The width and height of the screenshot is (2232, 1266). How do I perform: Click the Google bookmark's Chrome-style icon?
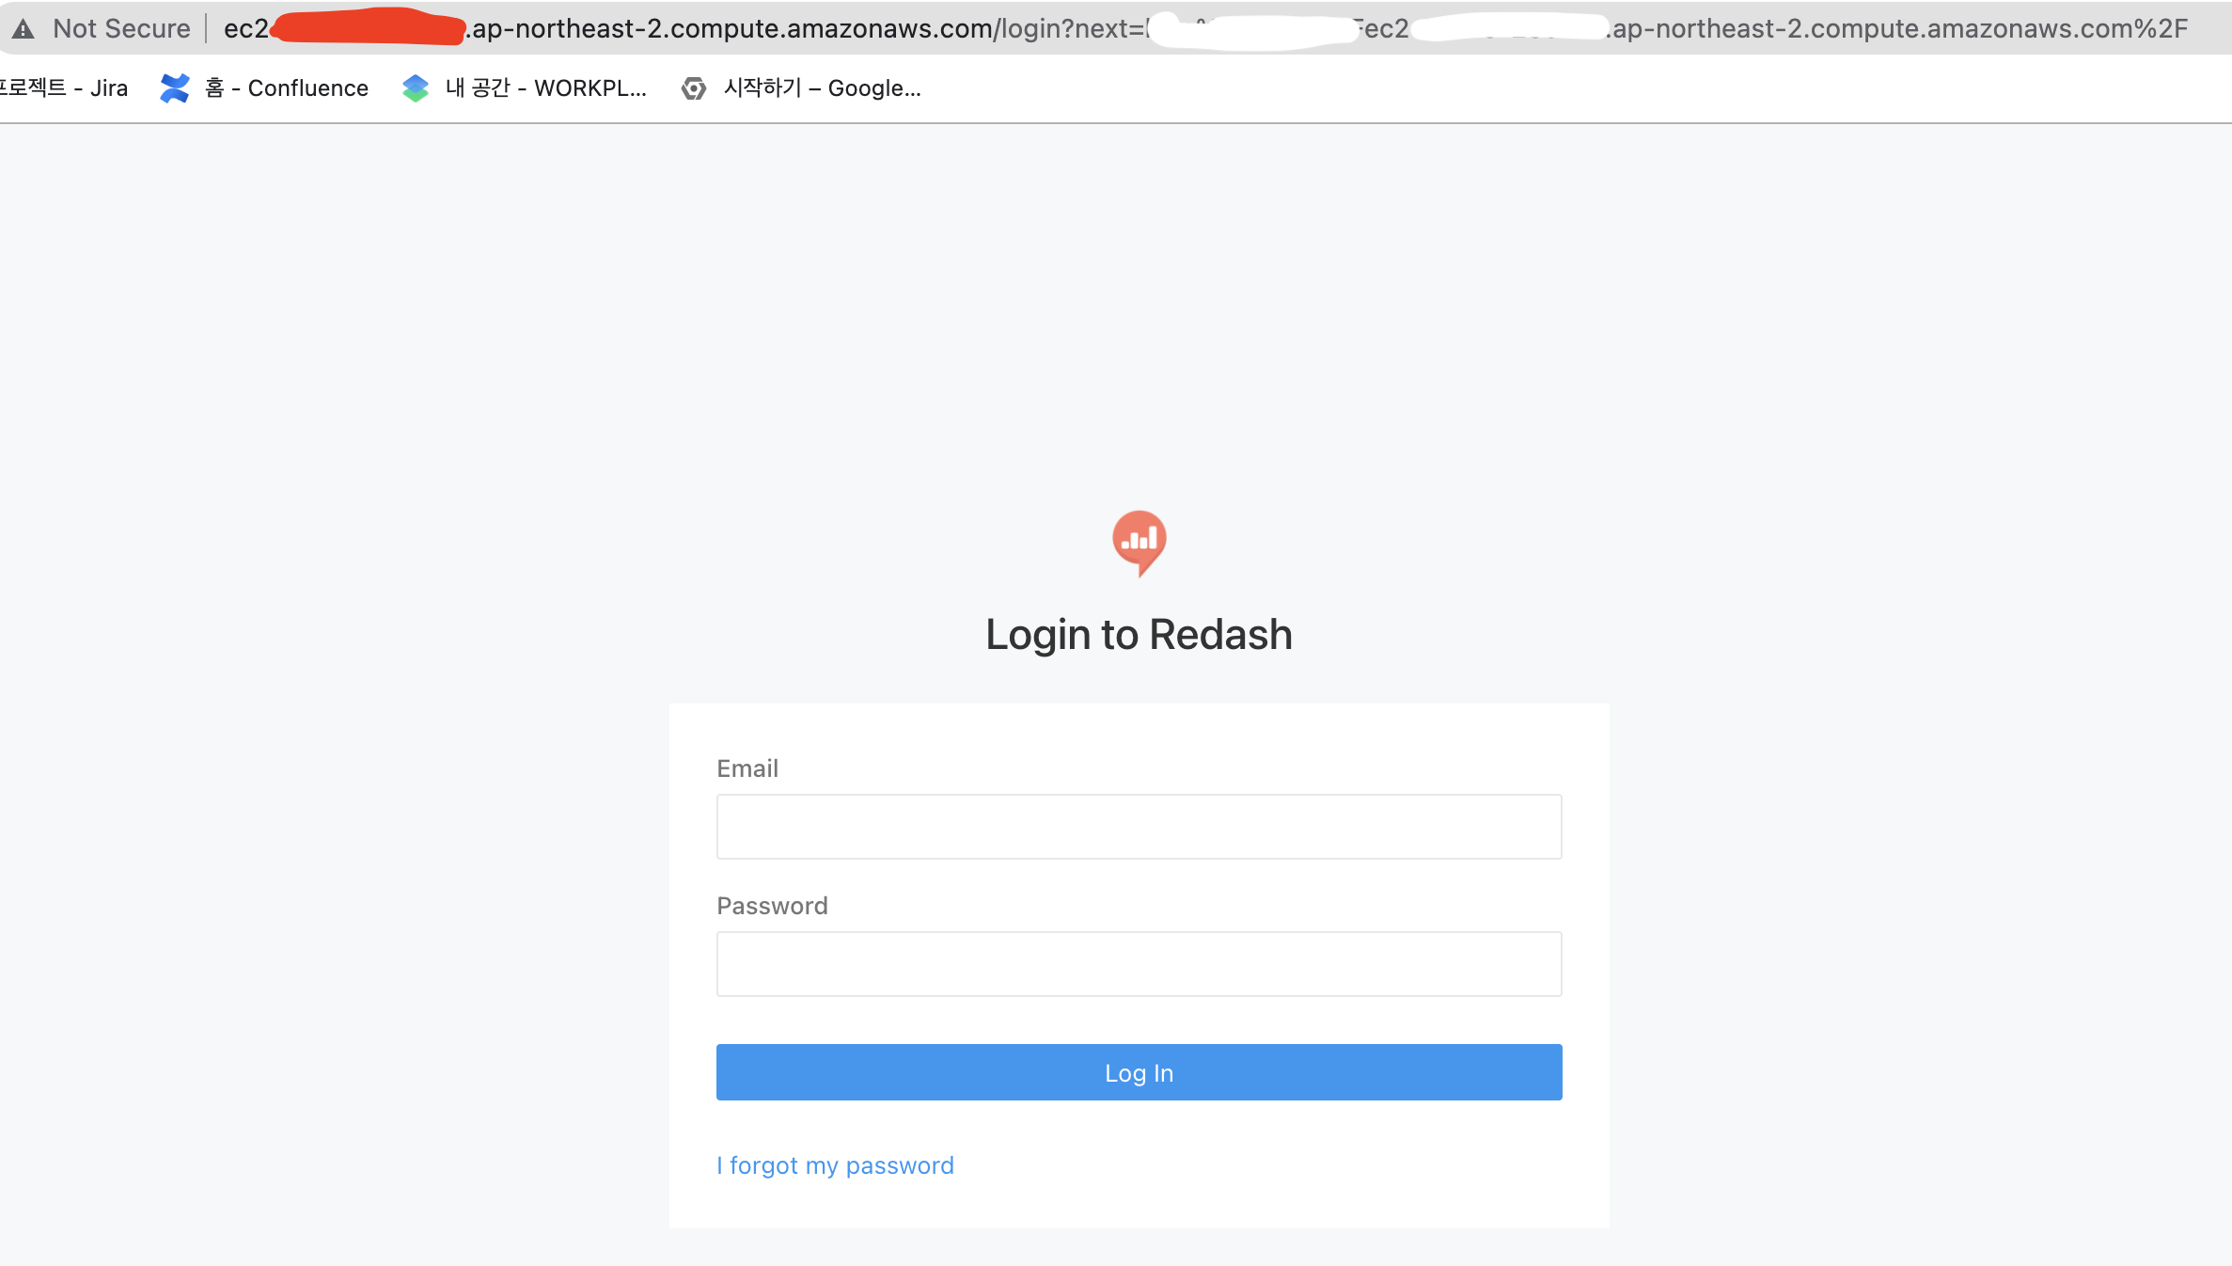(694, 88)
